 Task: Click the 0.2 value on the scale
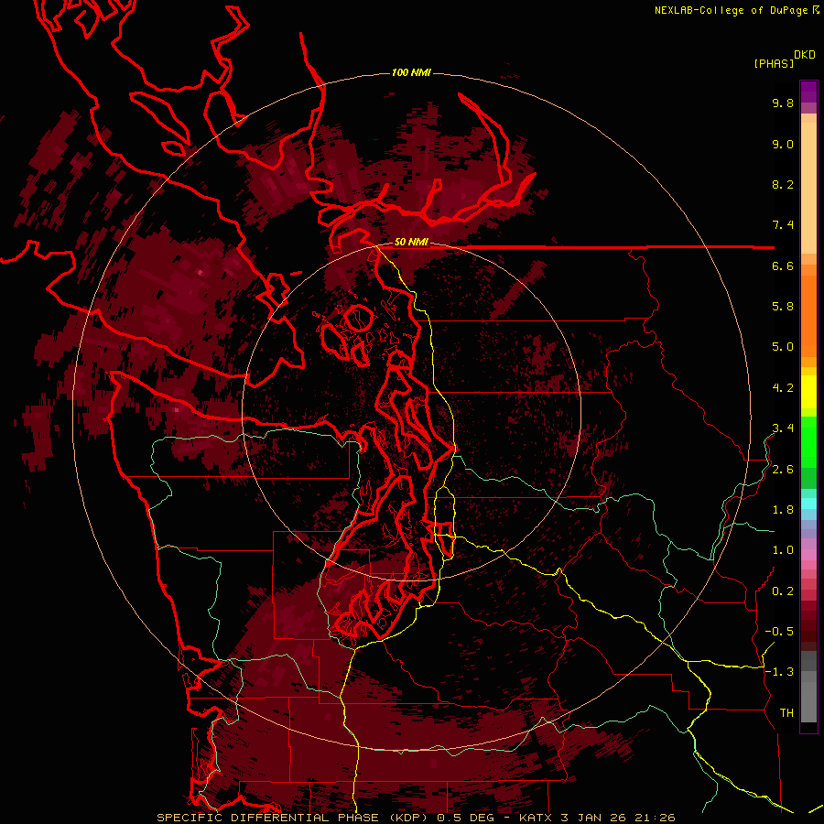(783, 591)
